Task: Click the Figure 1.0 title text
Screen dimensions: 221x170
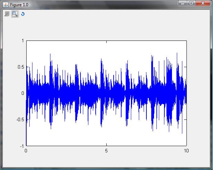Action: (x=19, y=5)
